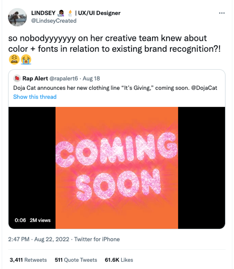The width and height of the screenshot is (234, 269).
Task: Play the Coming Soon video
Action: tap(117, 168)
